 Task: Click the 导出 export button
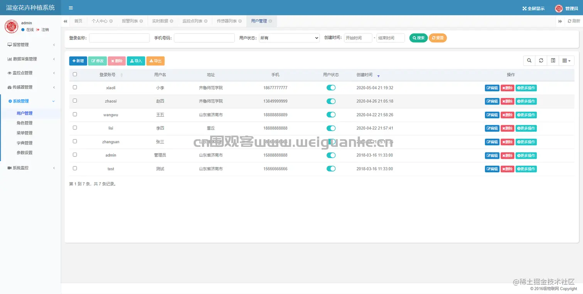[x=155, y=61]
